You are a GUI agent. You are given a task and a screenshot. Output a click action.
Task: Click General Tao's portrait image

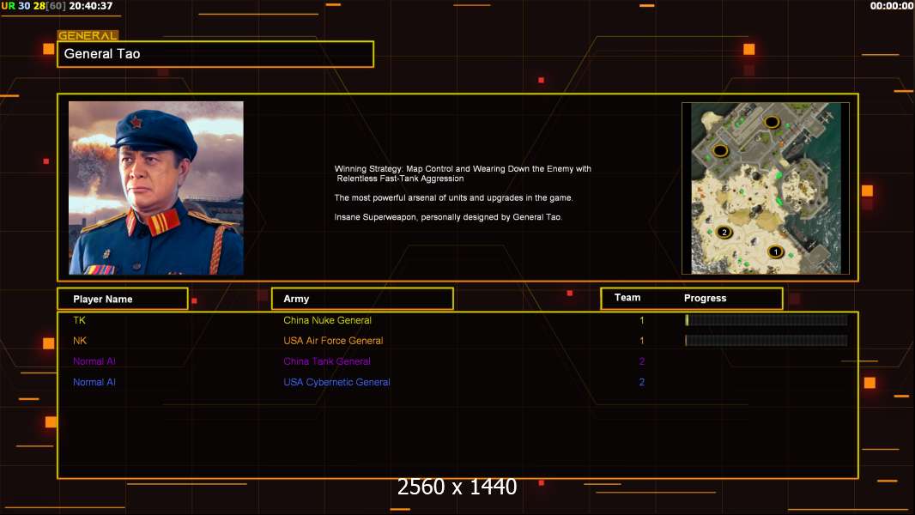tap(156, 188)
